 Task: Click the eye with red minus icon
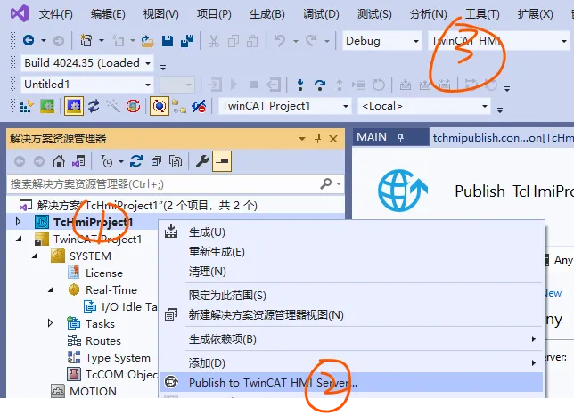(x=199, y=106)
